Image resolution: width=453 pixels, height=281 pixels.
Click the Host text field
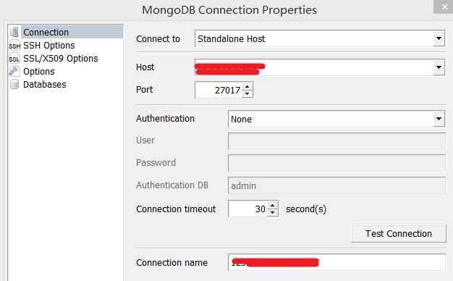314,67
